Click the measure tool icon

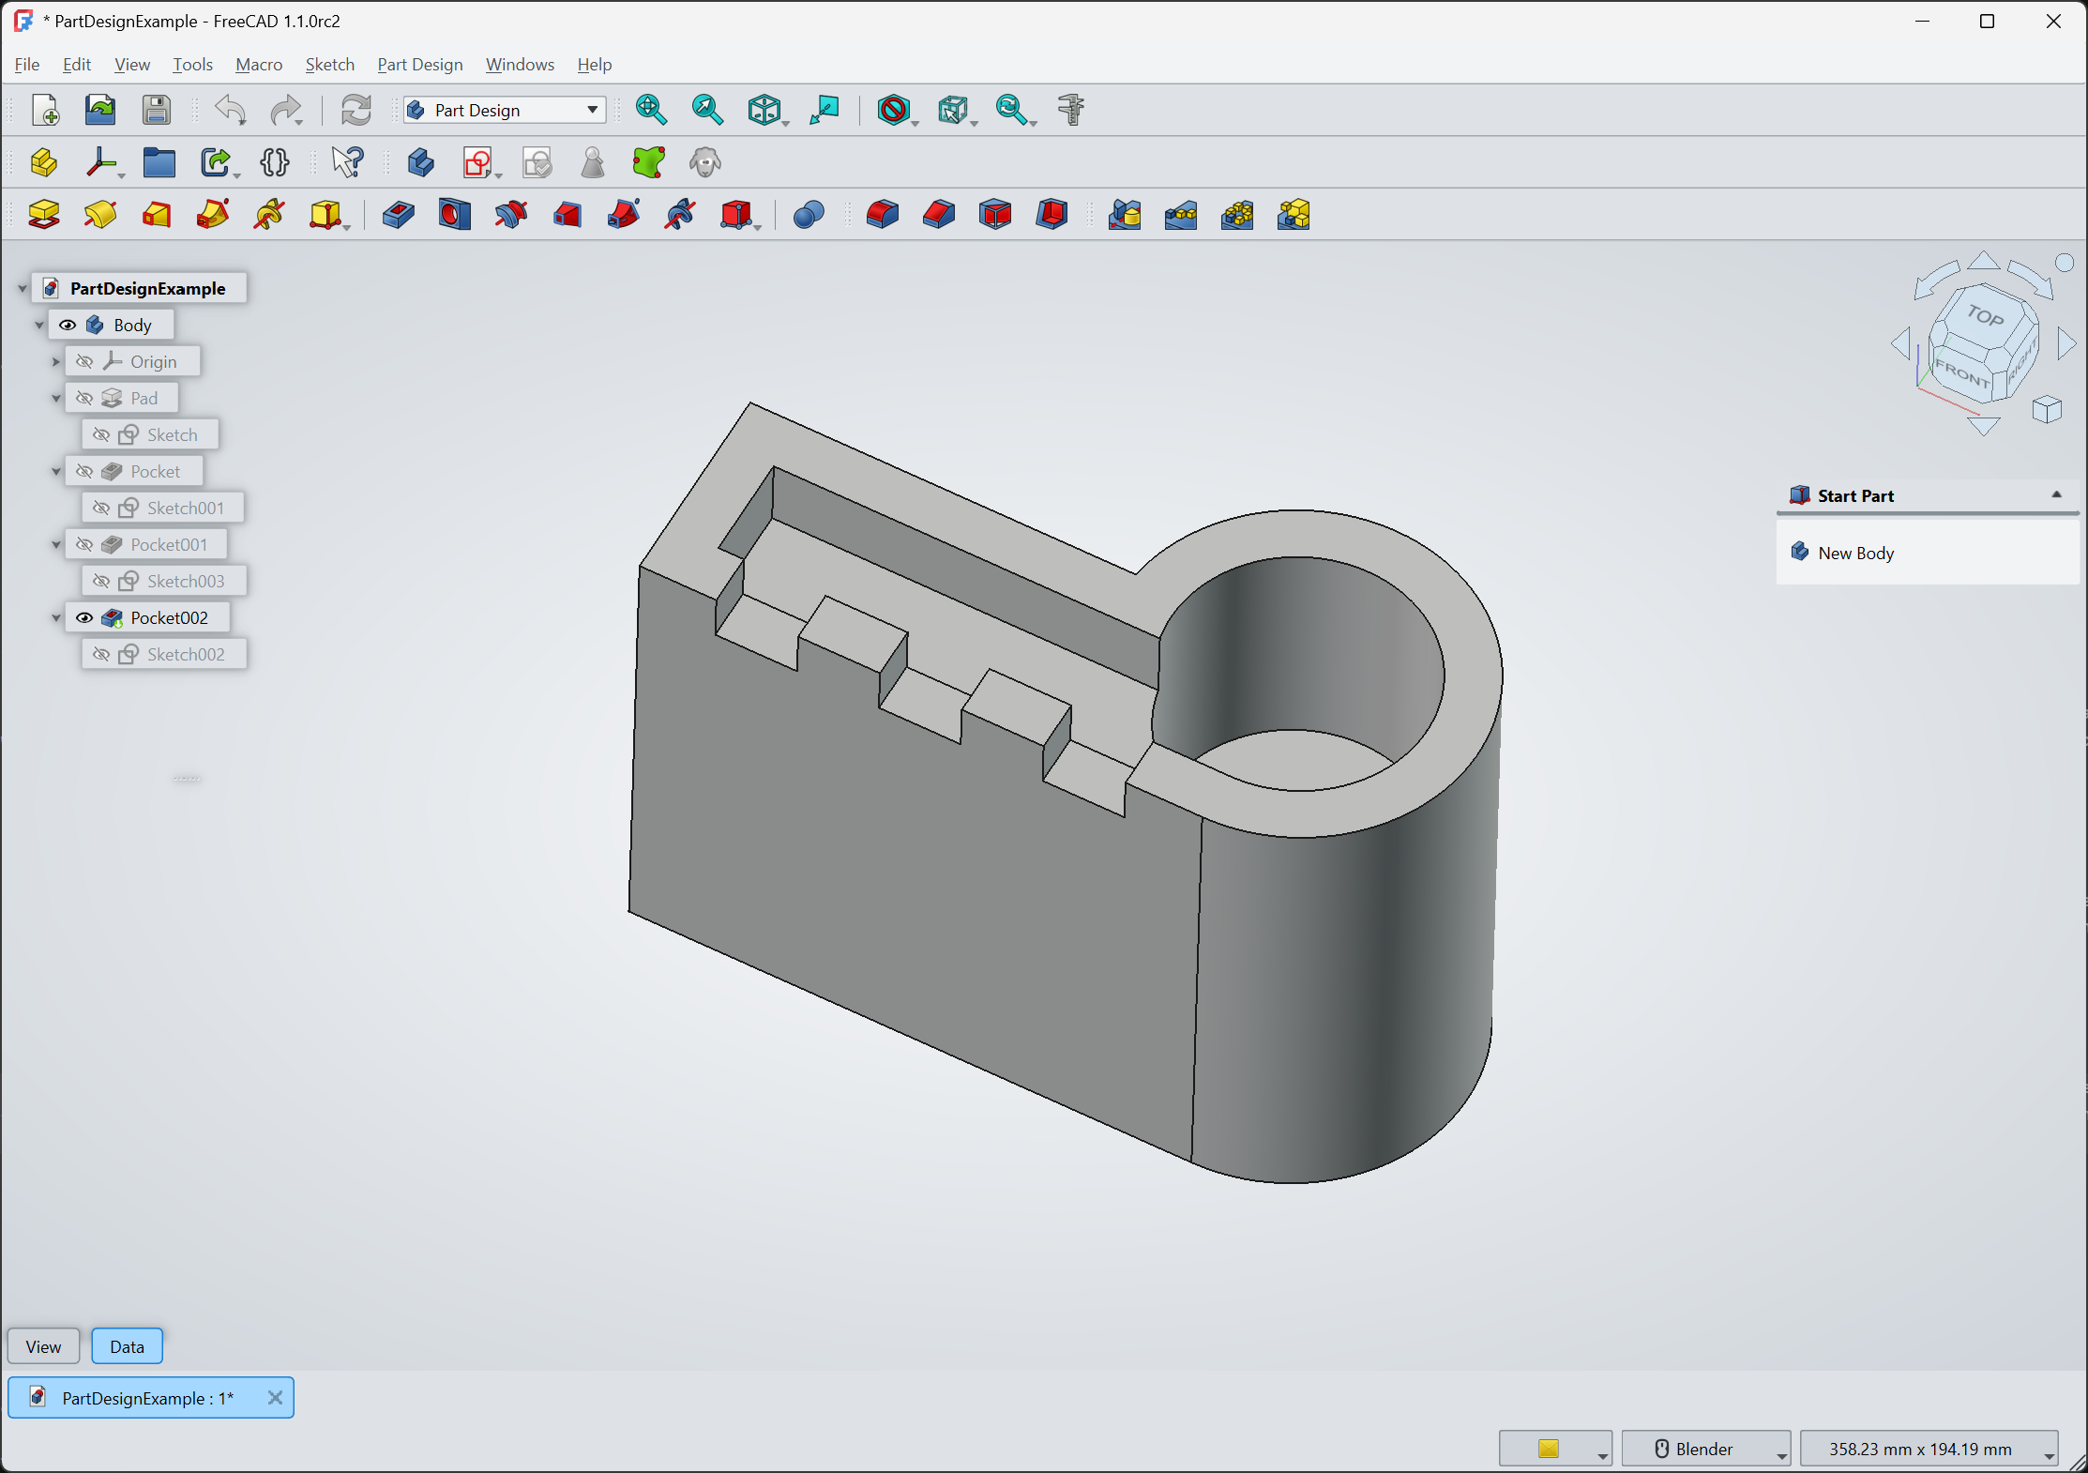pos(1070,110)
